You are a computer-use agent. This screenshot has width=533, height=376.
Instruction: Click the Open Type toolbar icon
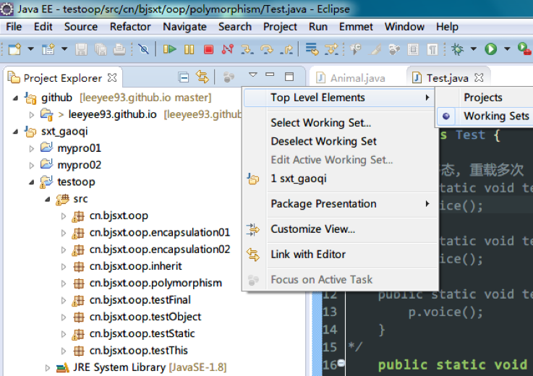click(356, 50)
